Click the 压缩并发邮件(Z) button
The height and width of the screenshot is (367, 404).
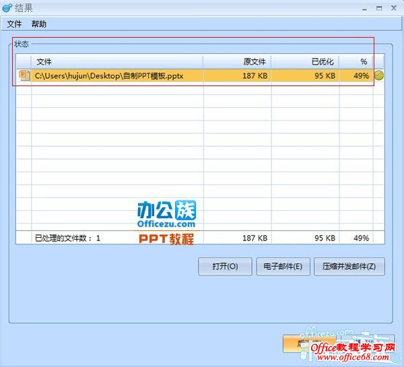pyautogui.click(x=349, y=266)
